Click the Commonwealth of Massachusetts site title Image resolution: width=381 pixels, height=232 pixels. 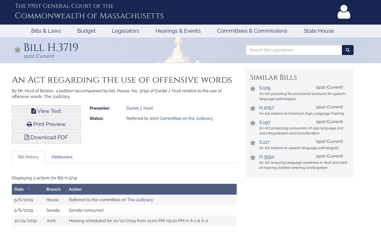(x=89, y=15)
